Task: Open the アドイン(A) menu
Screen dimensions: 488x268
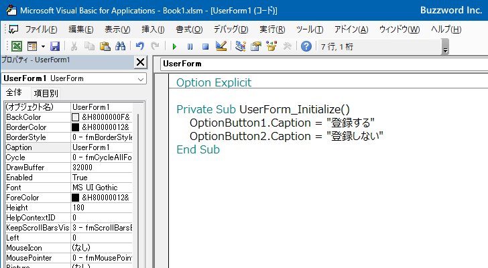Action: [x=351, y=29]
